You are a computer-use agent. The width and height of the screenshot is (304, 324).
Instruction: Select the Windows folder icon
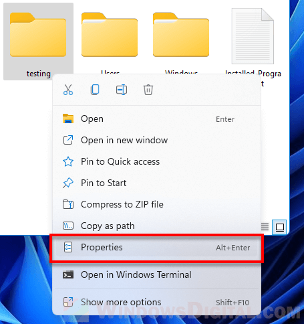(181, 35)
